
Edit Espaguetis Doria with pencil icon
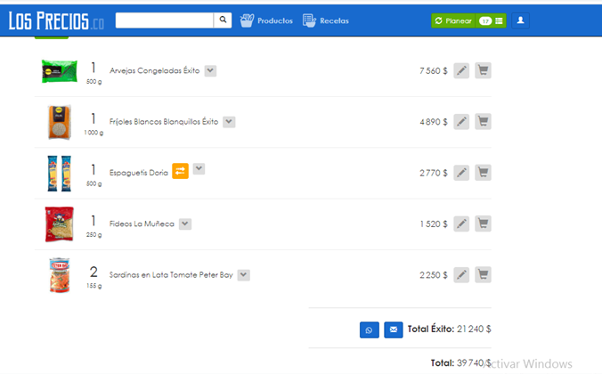click(461, 173)
